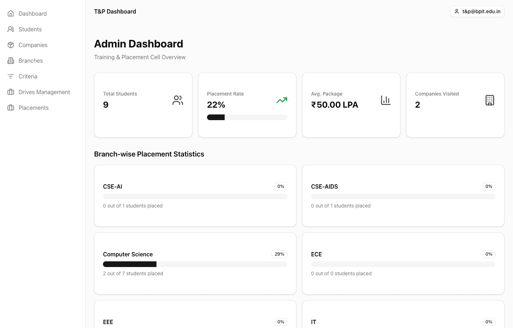Viewport: 513px width, 328px height.
Task: Click the CSE-AI branch name
Action: pyautogui.click(x=113, y=186)
